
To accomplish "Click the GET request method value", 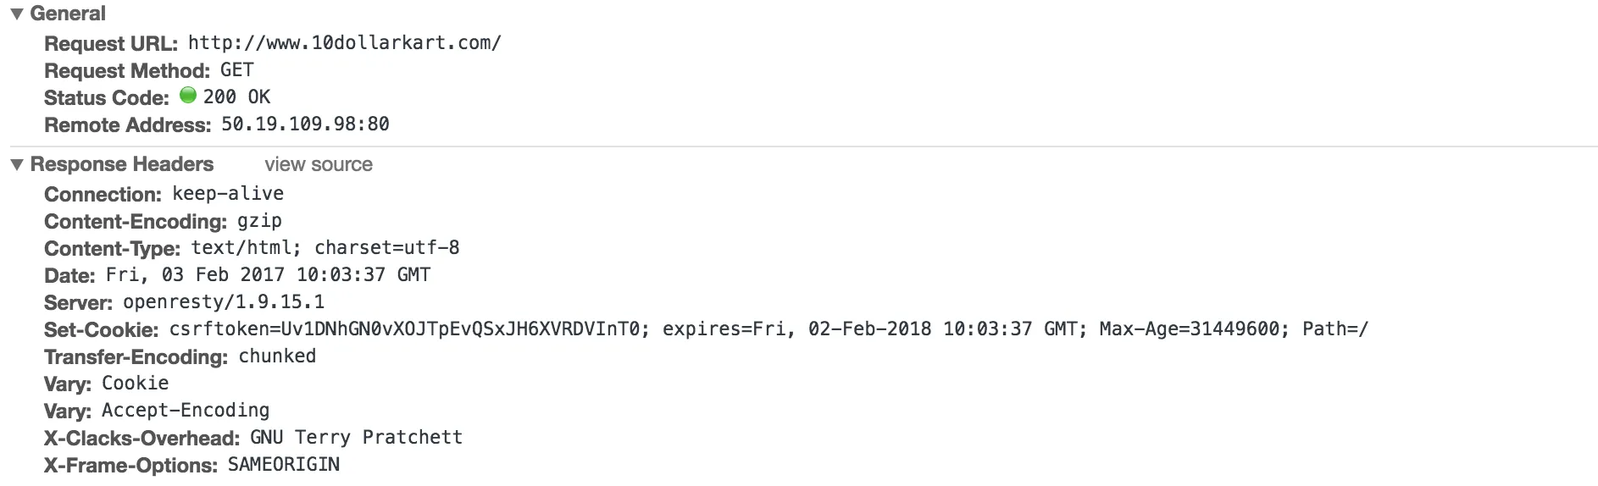I will [236, 70].
